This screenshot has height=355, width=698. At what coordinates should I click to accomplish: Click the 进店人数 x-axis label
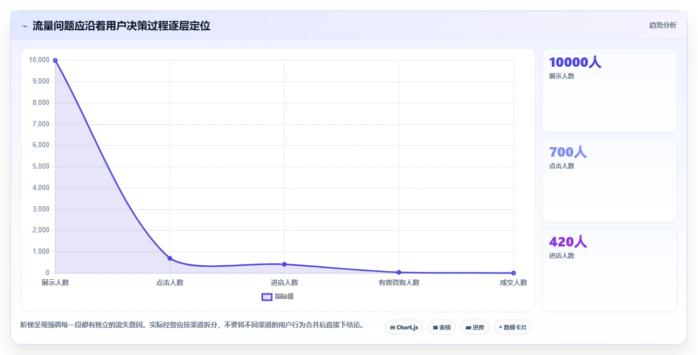click(284, 282)
